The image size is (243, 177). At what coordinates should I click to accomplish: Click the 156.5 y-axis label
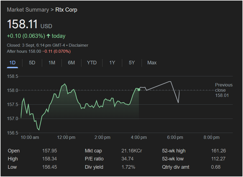(x=12, y=133)
